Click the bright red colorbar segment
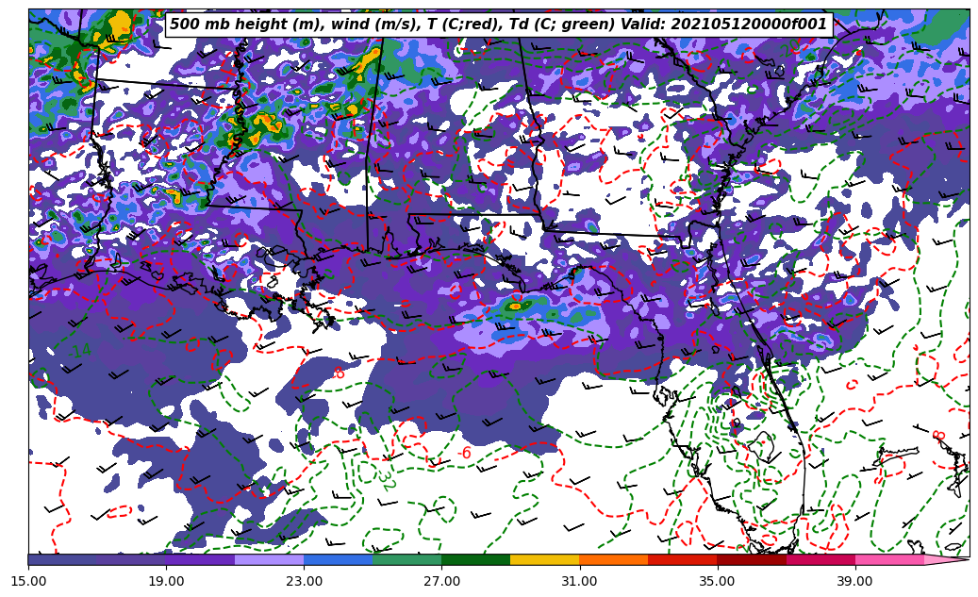The height and width of the screenshot is (597, 978). [x=682, y=559]
